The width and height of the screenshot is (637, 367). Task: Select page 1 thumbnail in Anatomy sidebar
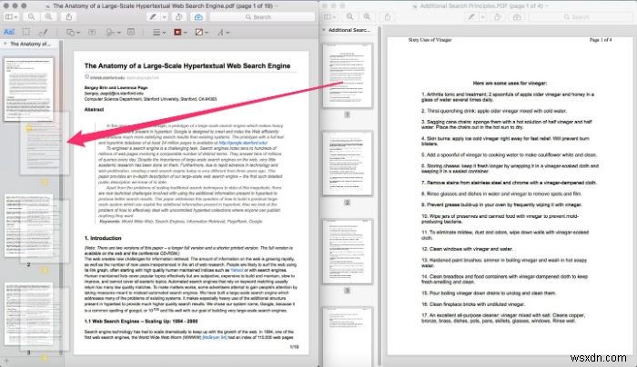point(28,89)
